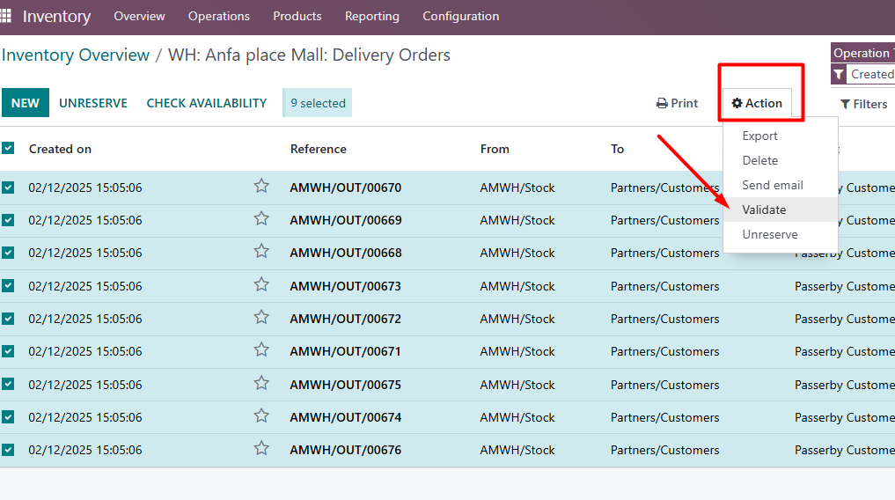Click Partners/Customers in the AMWH/OUT/00673 row

click(x=665, y=286)
